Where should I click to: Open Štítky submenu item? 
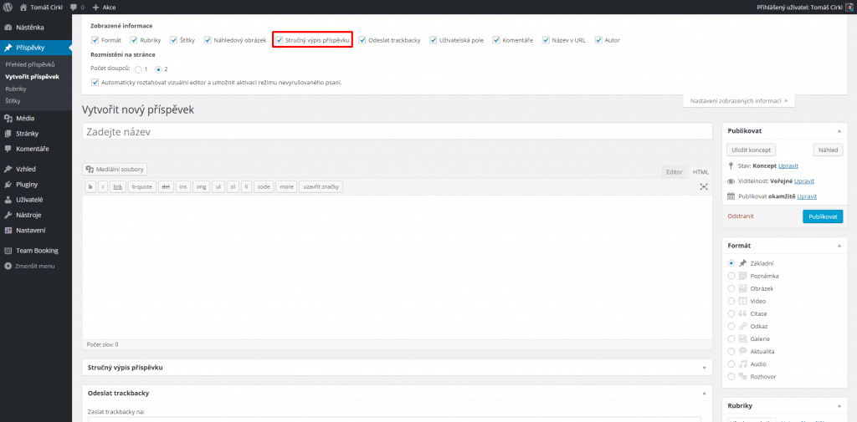(13, 100)
